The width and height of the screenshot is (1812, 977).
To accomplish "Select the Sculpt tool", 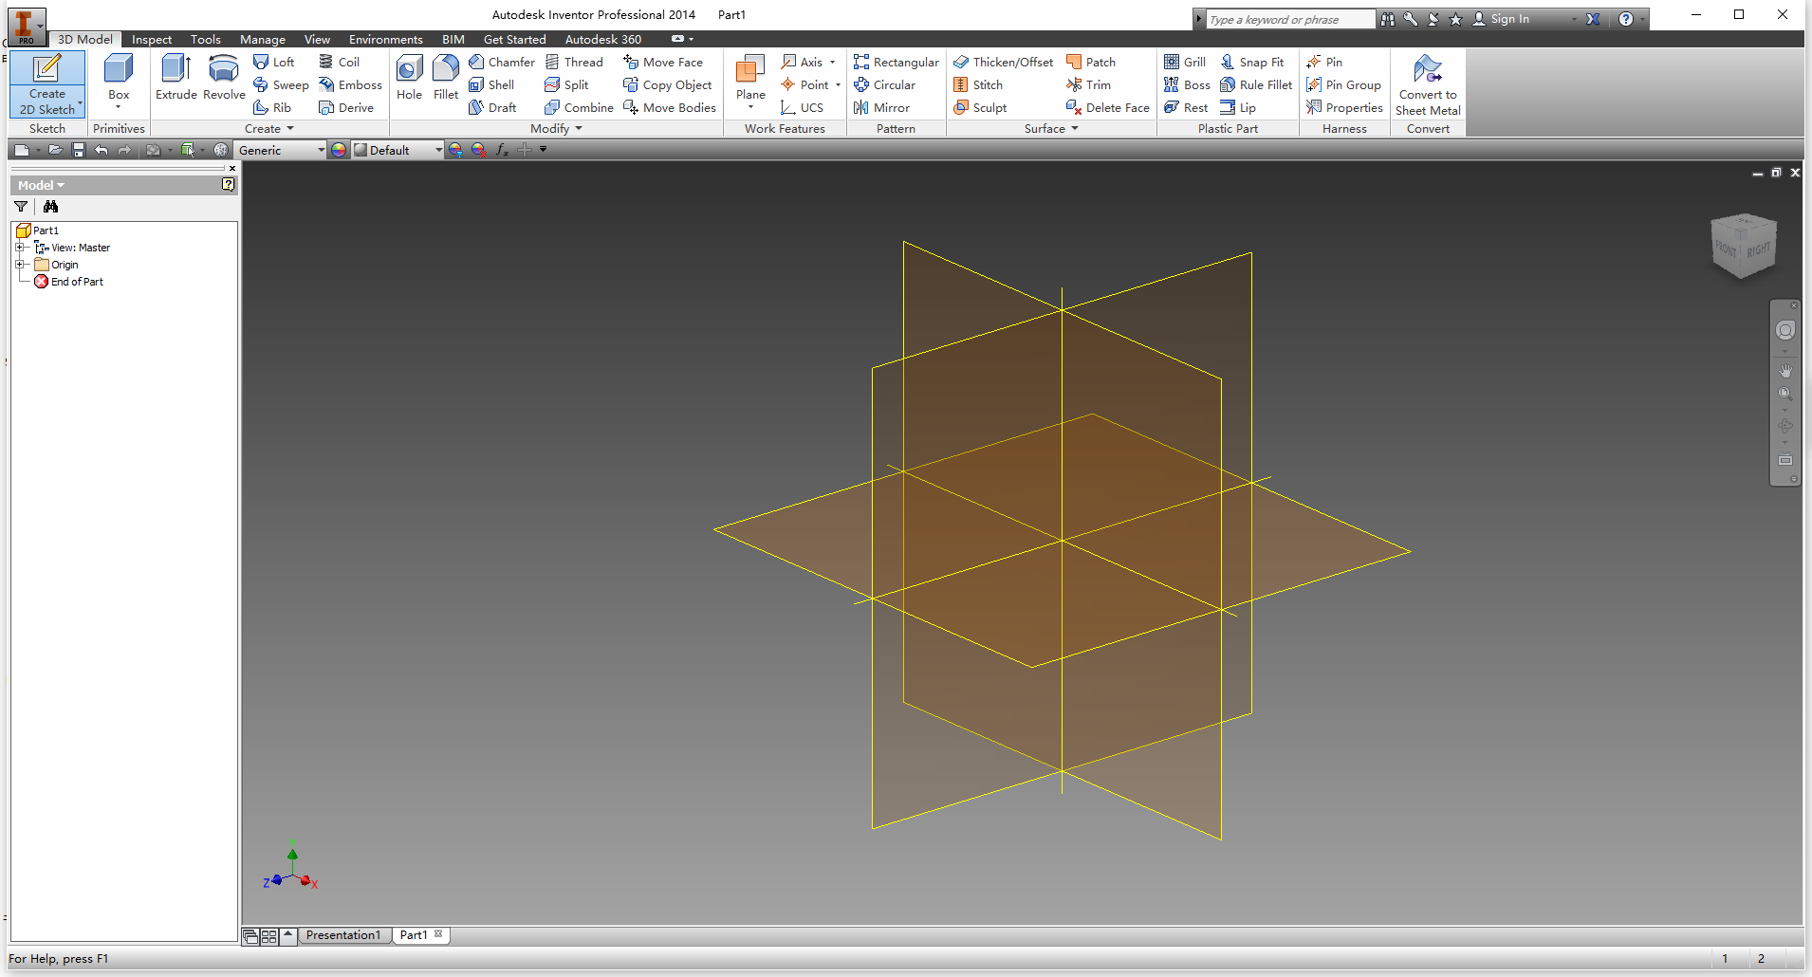I will click(980, 107).
